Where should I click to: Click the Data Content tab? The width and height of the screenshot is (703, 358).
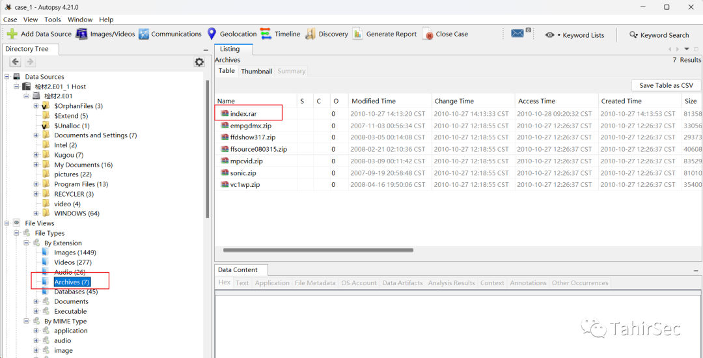coord(238,269)
